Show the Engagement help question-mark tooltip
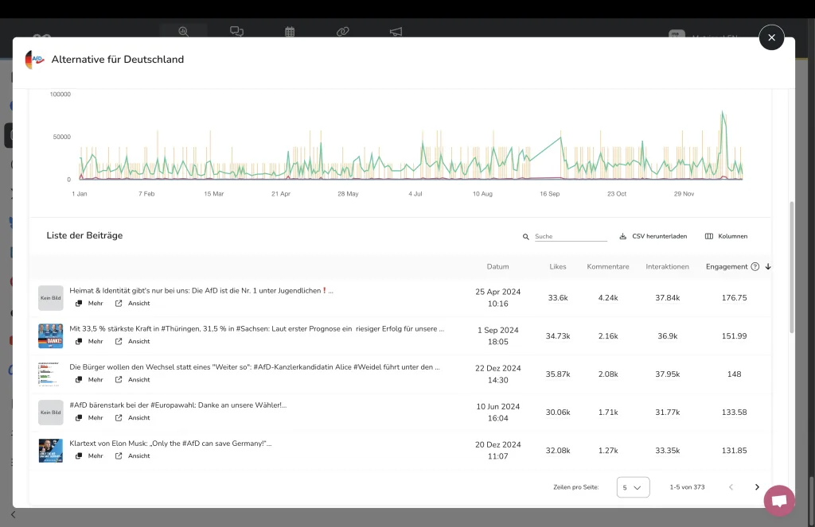 [755, 266]
